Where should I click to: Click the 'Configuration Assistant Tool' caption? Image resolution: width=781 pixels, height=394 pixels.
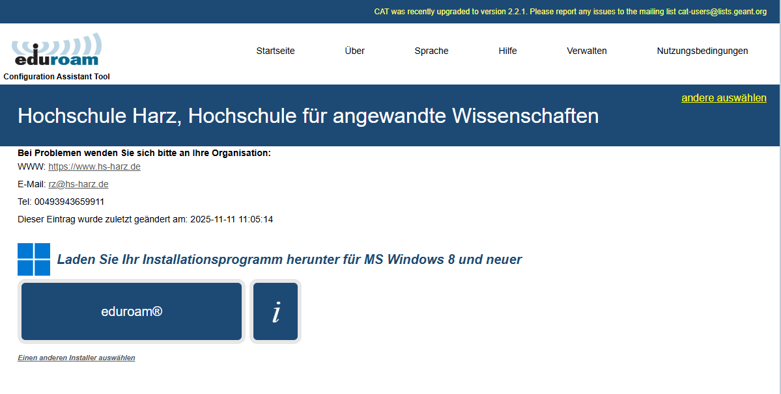(x=57, y=77)
